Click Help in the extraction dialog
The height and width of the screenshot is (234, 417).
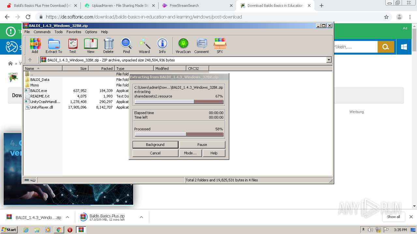tap(214, 153)
